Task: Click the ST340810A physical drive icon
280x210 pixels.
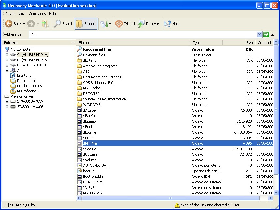Action: click(x=13, y=101)
